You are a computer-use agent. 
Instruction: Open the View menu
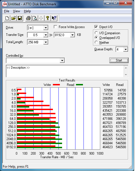click(16, 11)
